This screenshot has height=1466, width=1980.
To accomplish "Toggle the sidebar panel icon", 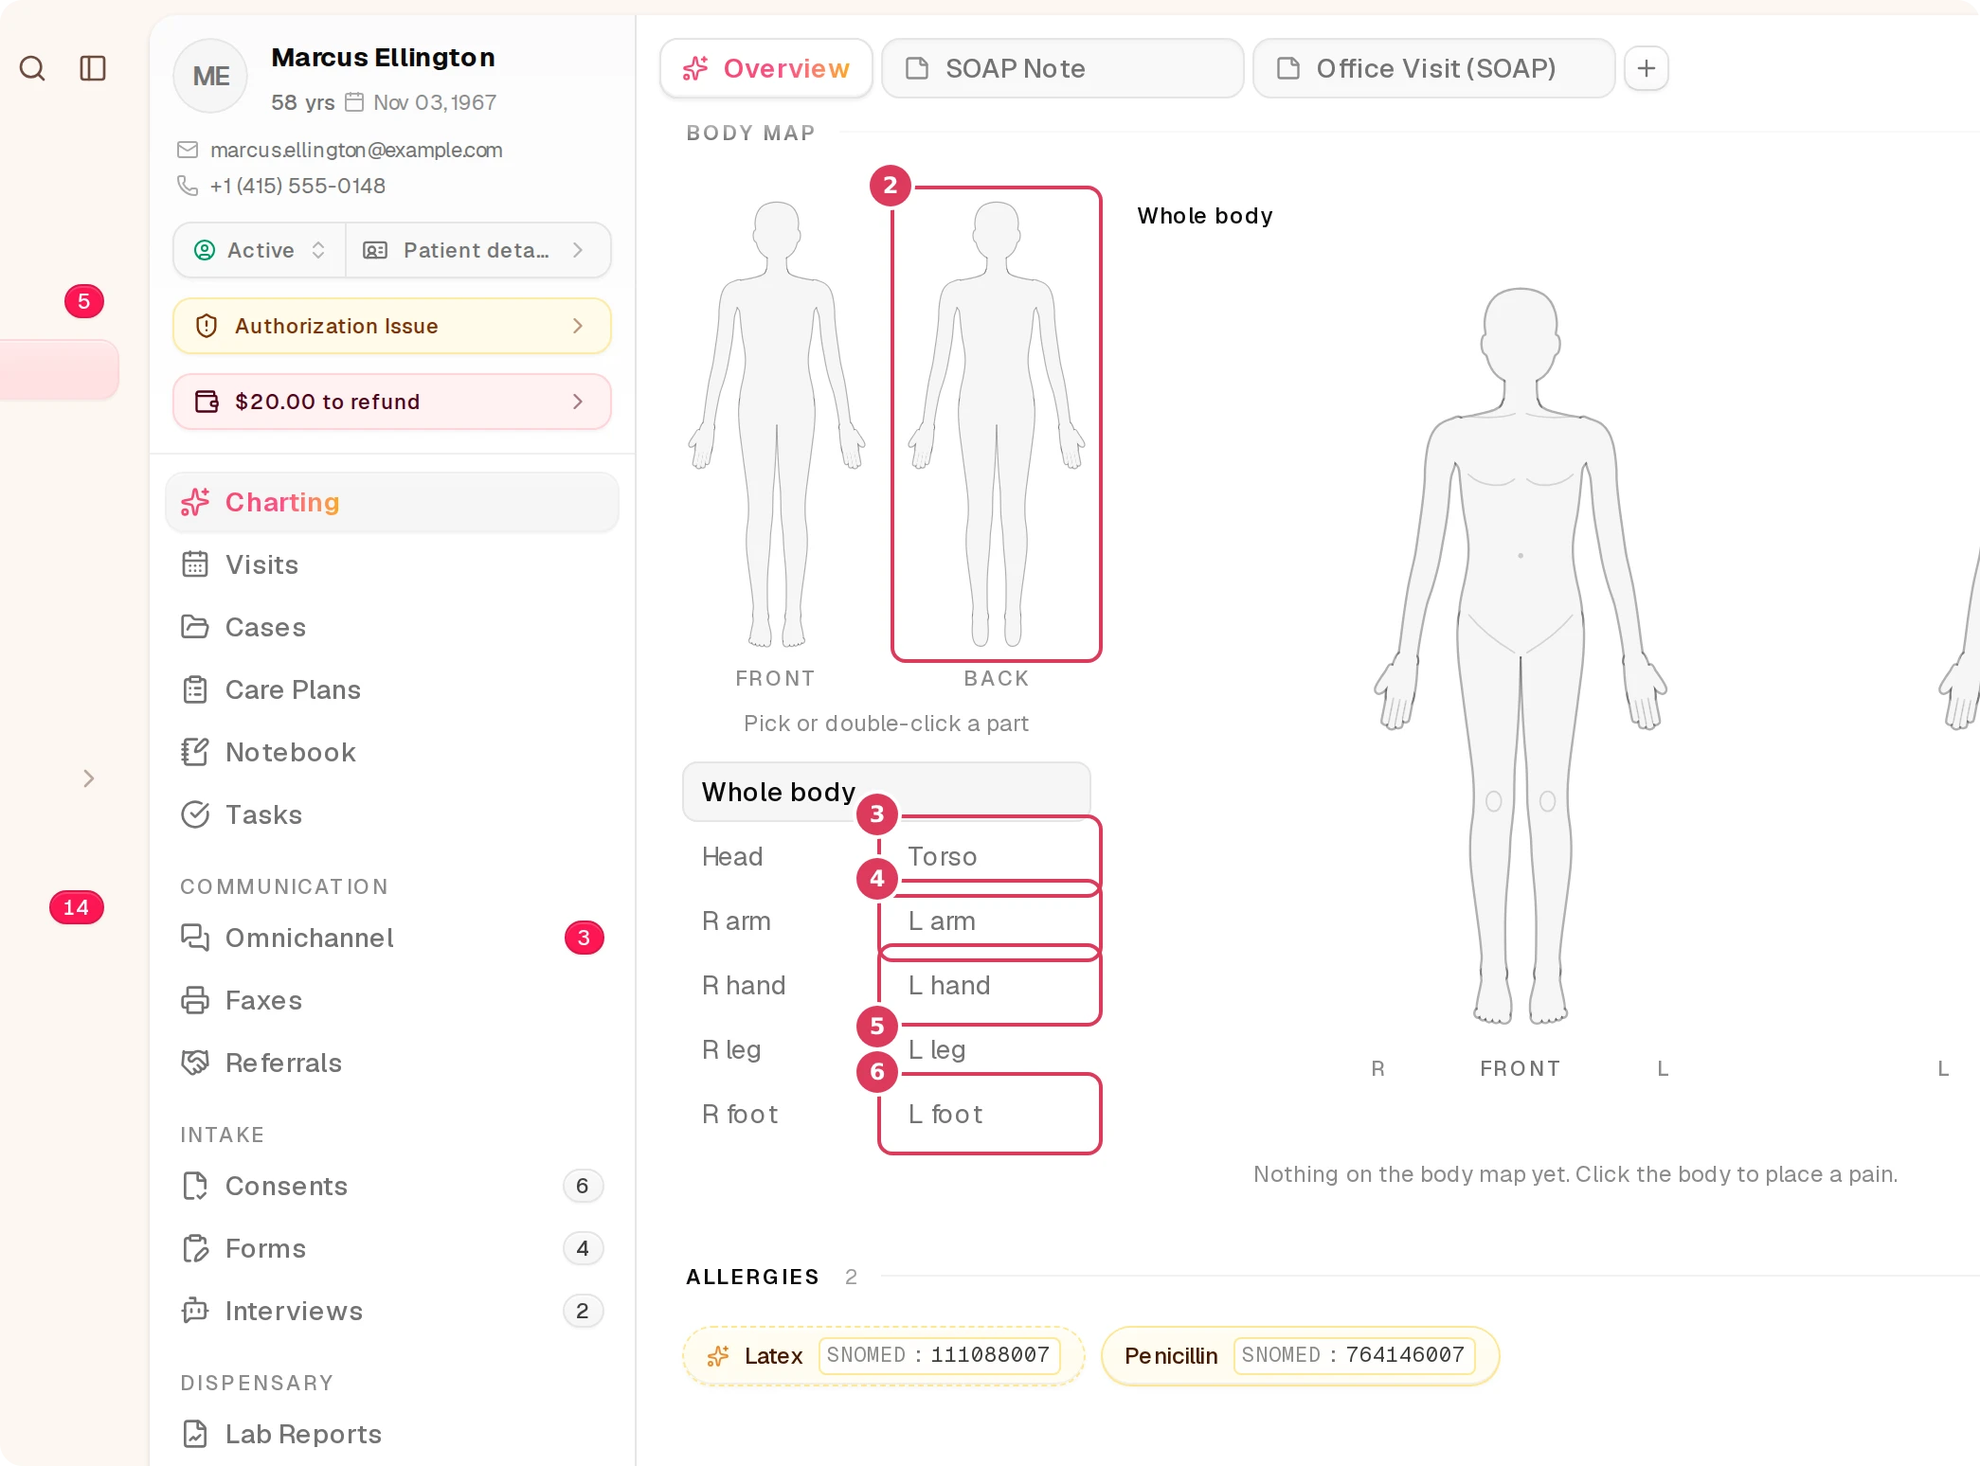I will [93, 68].
